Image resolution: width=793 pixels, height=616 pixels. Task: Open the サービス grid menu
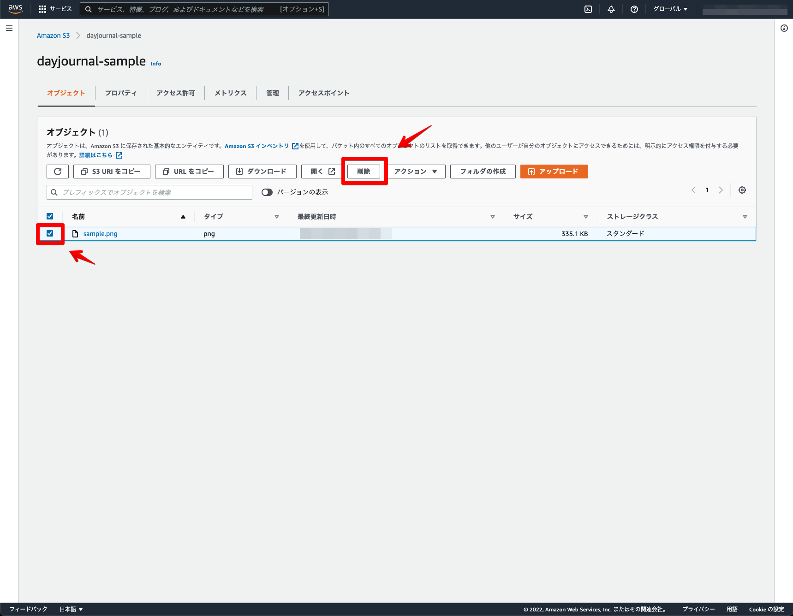pyautogui.click(x=55, y=9)
